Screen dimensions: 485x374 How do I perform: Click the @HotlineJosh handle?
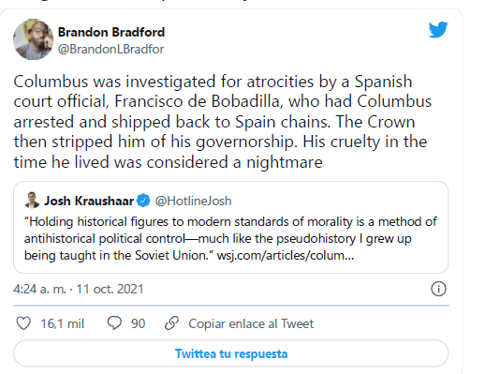tap(193, 201)
